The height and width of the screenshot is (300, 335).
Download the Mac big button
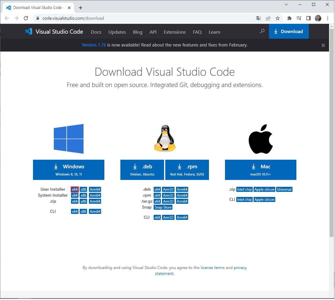point(261,170)
